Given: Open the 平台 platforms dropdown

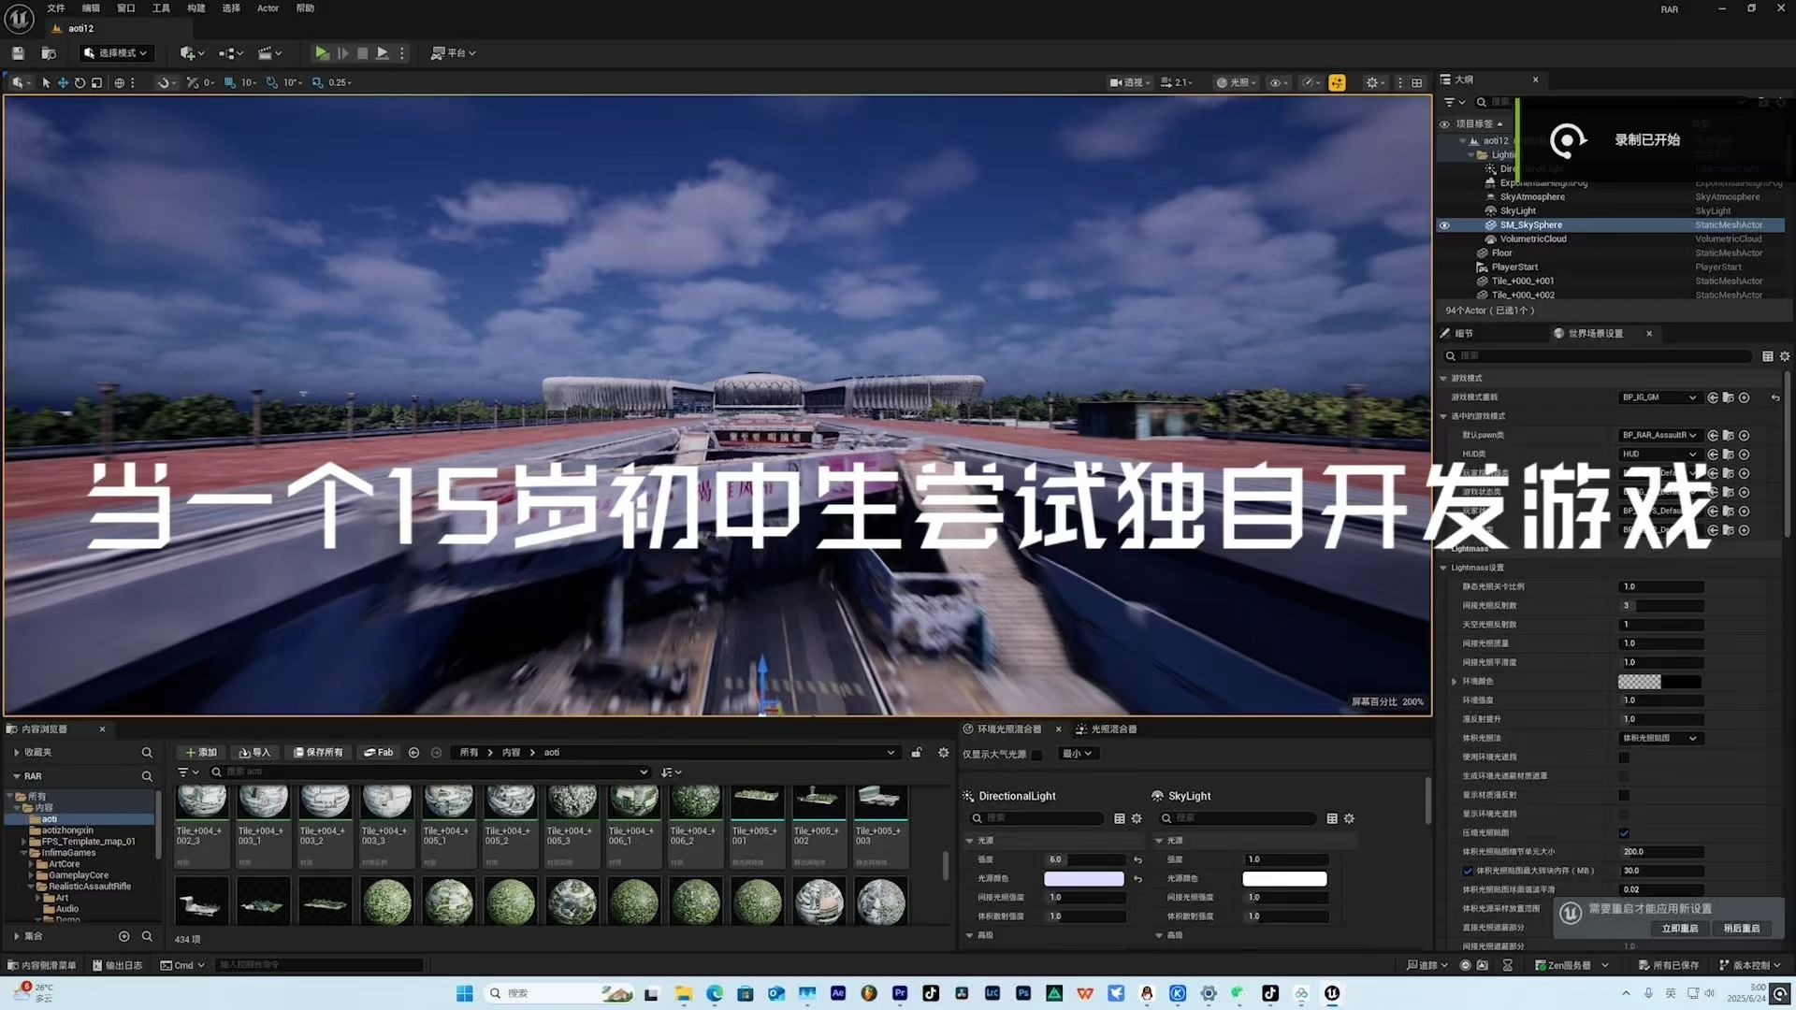Looking at the screenshot, I should [x=454, y=53].
